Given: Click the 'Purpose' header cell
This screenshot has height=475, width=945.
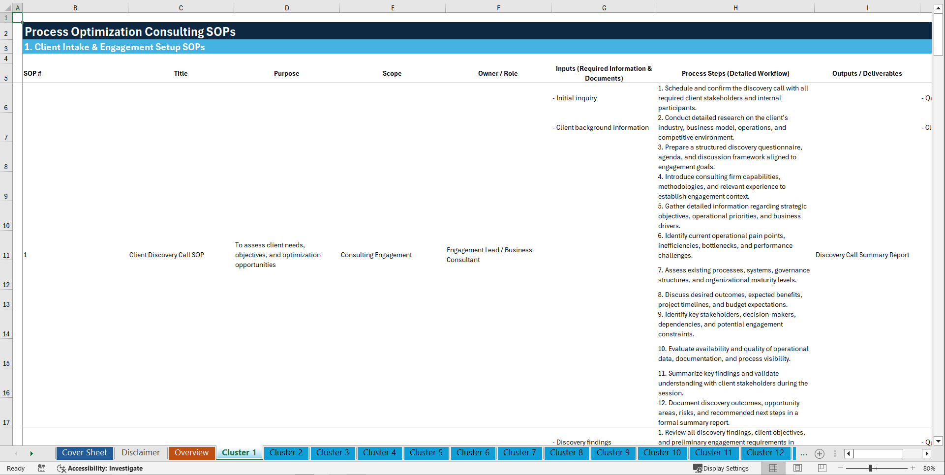Looking at the screenshot, I should coord(287,73).
